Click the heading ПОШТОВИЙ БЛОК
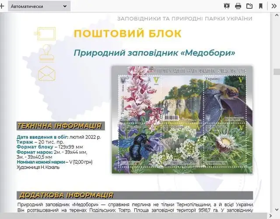This screenshot has height=219, width=280. pyautogui.click(x=127, y=33)
